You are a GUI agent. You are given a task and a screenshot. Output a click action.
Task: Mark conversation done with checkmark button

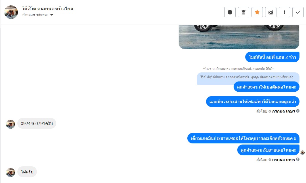tap(298, 12)
